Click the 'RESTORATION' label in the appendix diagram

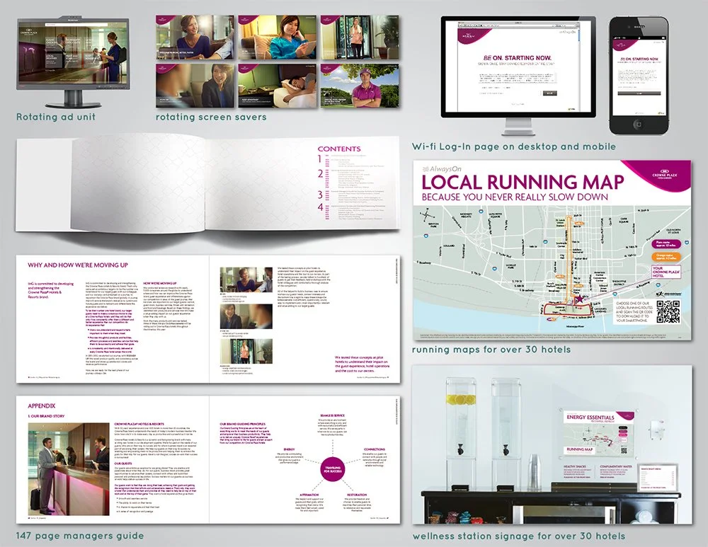357,495
